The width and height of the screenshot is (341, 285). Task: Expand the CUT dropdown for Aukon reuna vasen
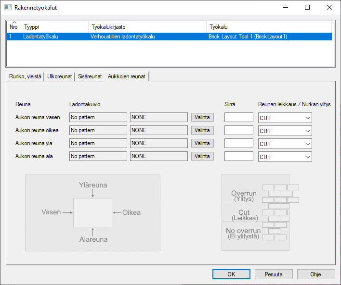pyautogui.click(x=285, y=118)
